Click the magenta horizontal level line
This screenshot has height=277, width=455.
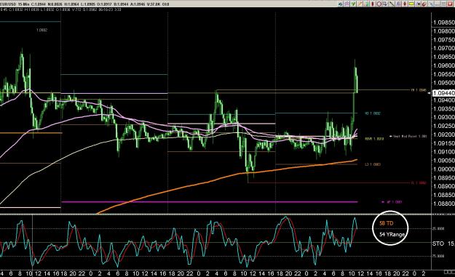coord(210,201)
